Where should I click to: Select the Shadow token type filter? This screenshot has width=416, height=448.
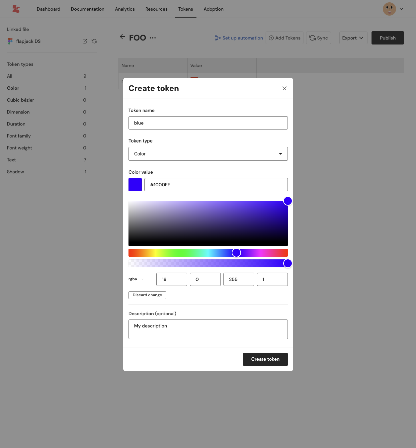15,172
